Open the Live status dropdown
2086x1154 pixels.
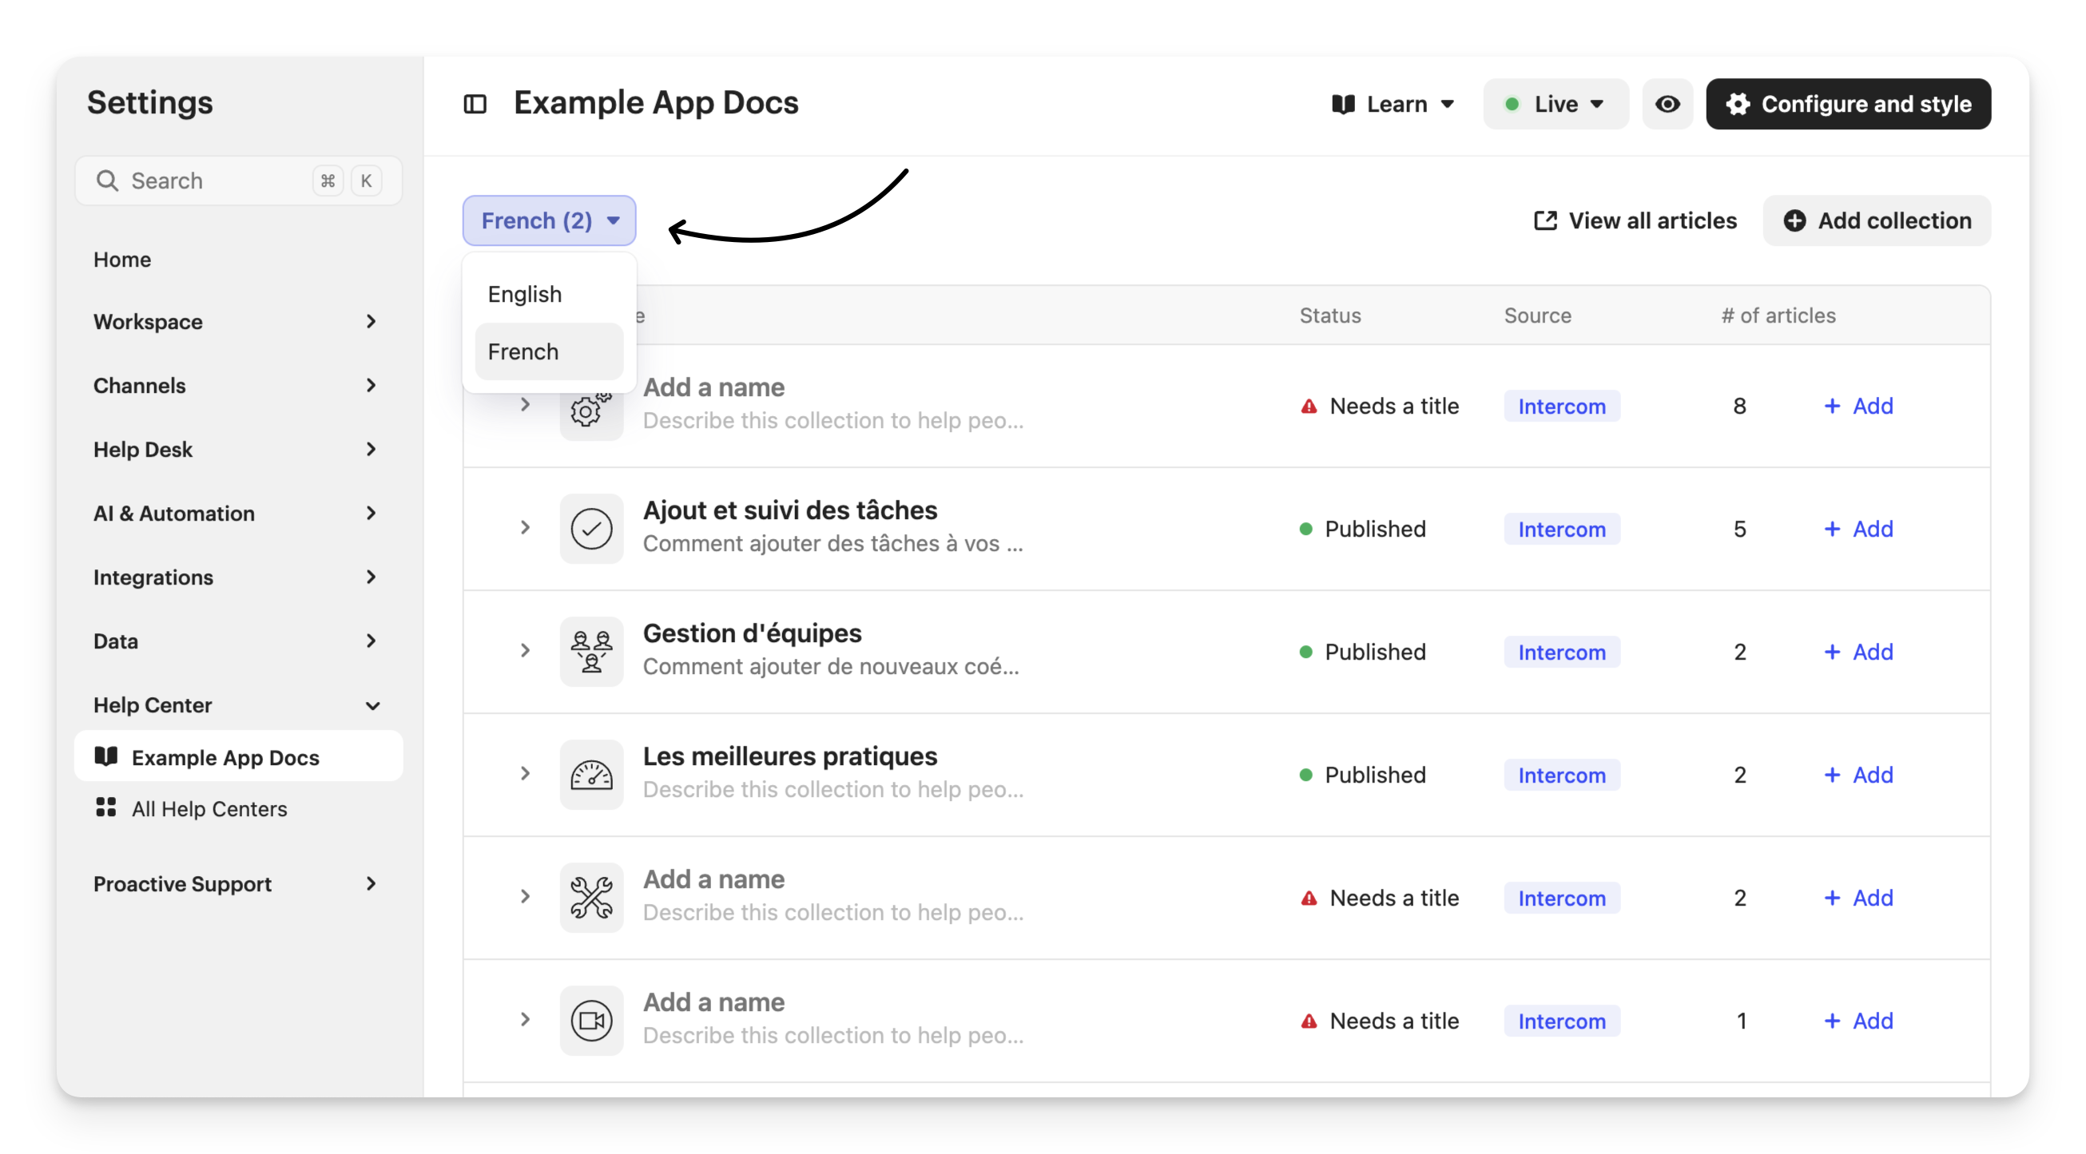pyautogui.click(x=1555, y=104)
